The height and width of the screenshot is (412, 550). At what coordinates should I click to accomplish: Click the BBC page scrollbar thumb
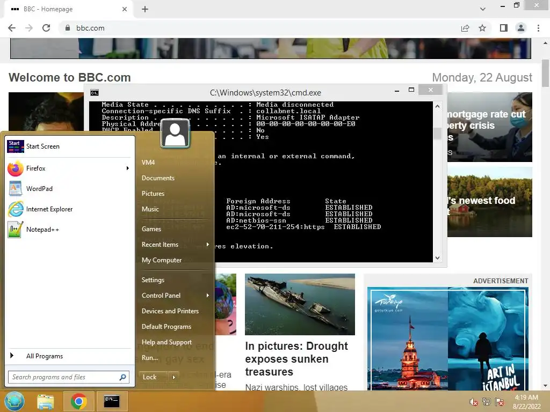tap(546, 73)
